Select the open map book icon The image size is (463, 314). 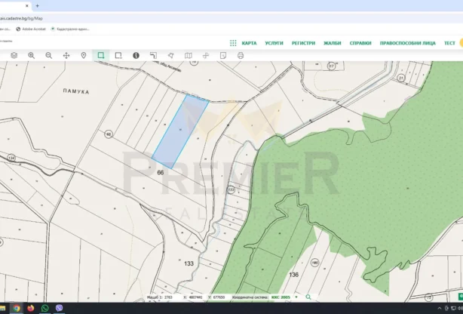pos(188,55)
